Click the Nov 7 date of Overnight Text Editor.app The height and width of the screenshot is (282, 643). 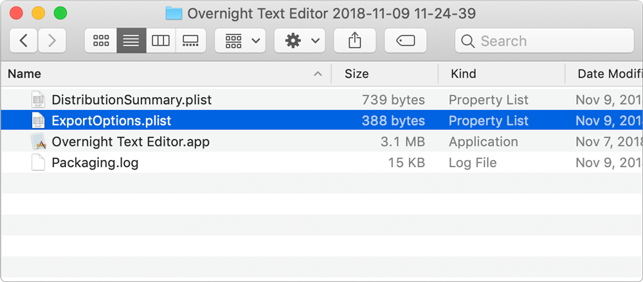609,142
